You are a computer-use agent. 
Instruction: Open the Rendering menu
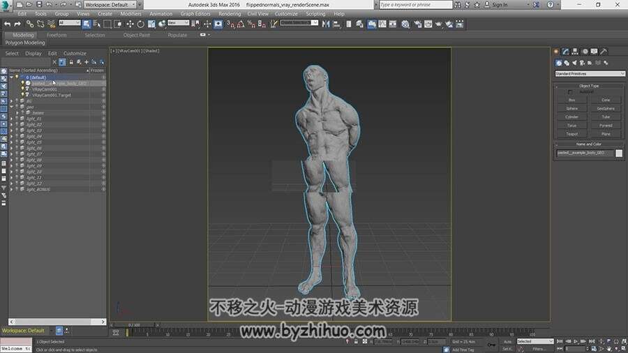click(230, 14)
